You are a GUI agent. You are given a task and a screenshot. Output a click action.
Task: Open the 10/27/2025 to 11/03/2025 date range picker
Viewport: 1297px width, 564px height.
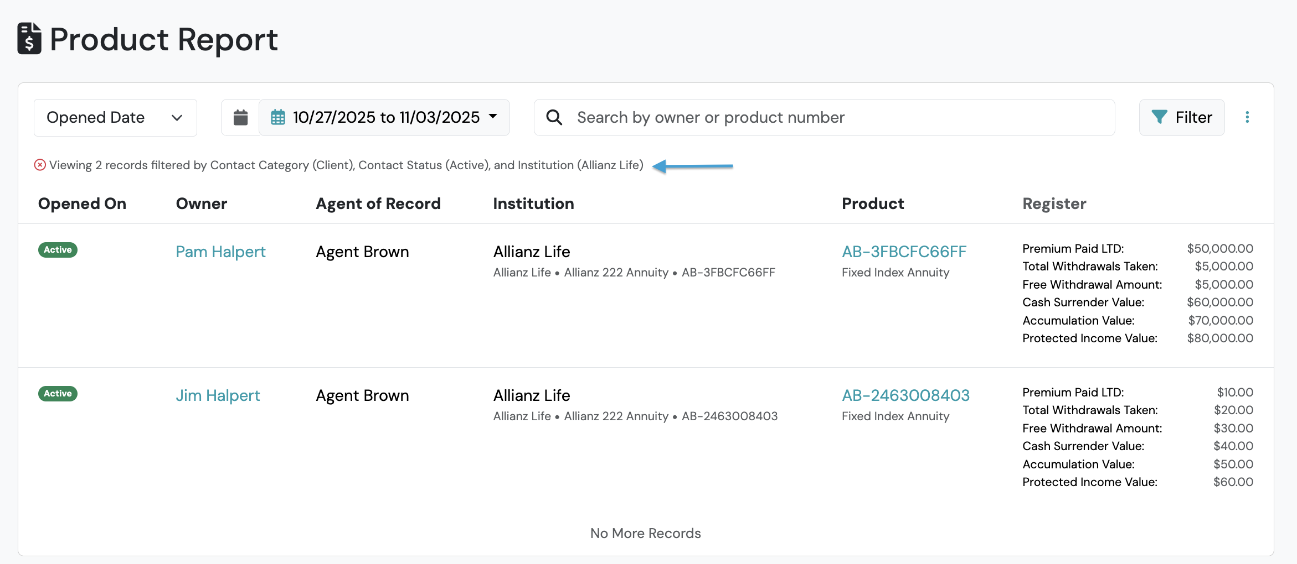(384, 117)
